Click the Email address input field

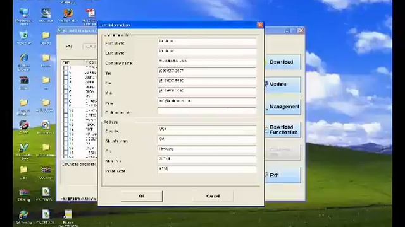tap(207, 102)
